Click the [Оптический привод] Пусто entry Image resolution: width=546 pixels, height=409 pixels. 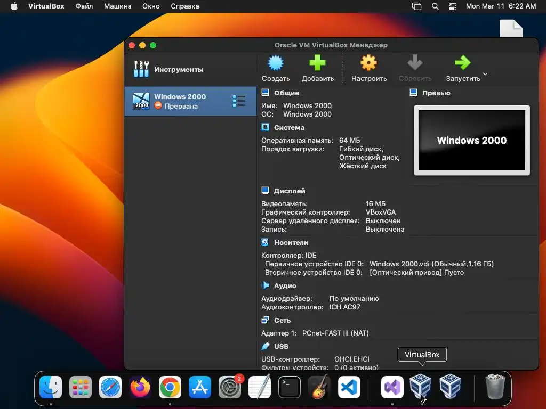(x=416, y=272)
